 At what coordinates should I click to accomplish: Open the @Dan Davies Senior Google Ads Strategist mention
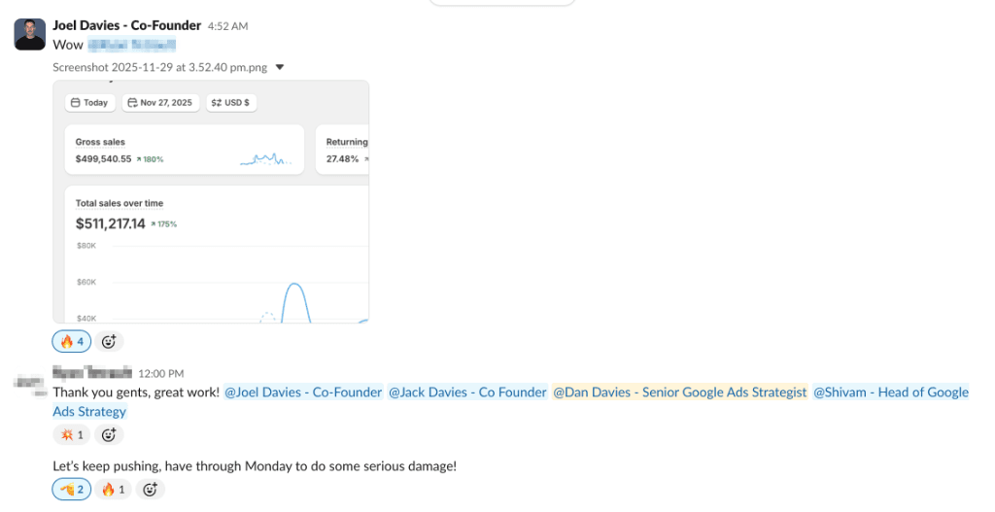(679, 393)
